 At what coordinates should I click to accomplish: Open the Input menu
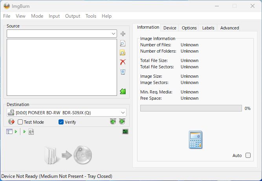coord(54,16)
